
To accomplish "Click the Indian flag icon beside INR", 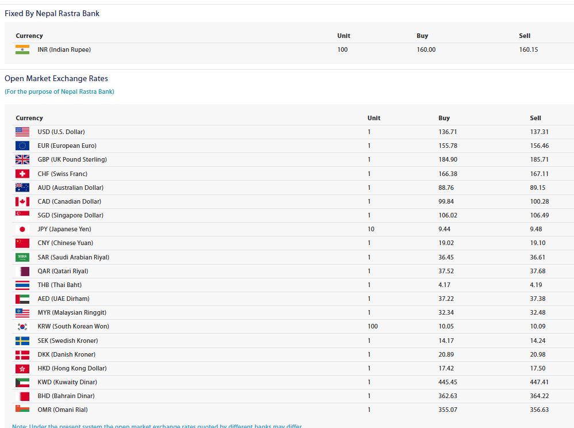I will pyautogui.click(x=22, y=49).
